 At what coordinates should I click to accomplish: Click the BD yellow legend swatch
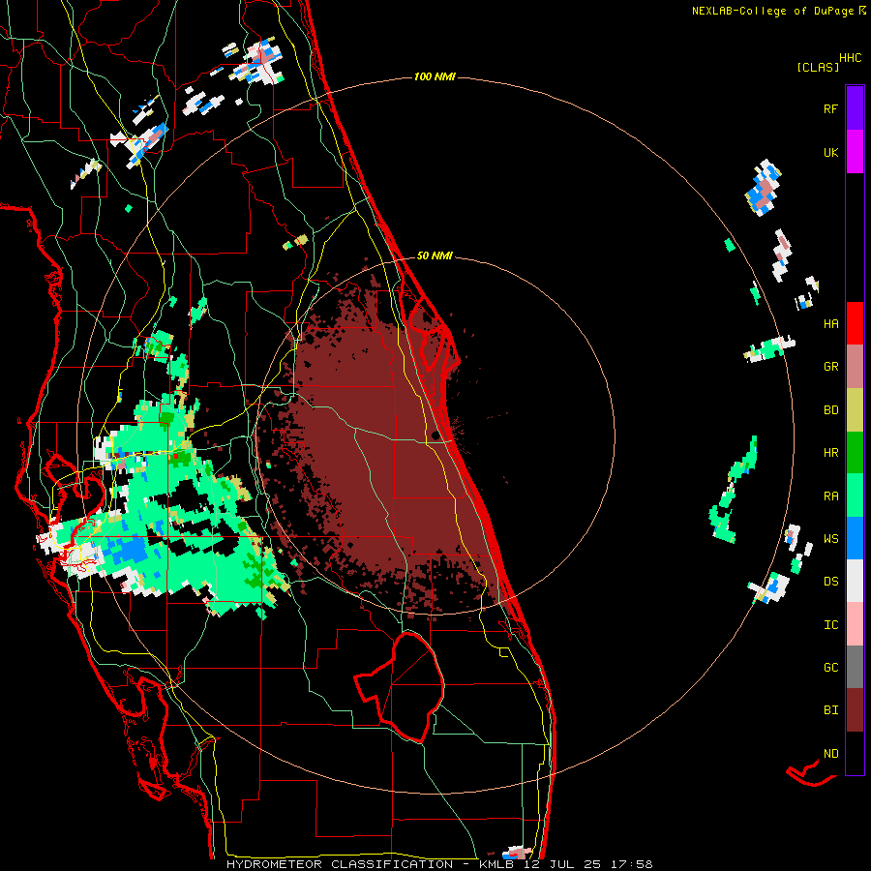(855, 410)
